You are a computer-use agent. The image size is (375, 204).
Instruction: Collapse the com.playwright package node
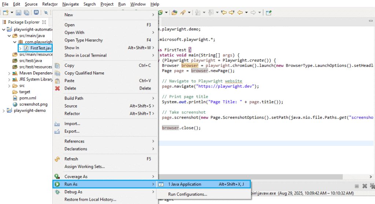point(15,42)
